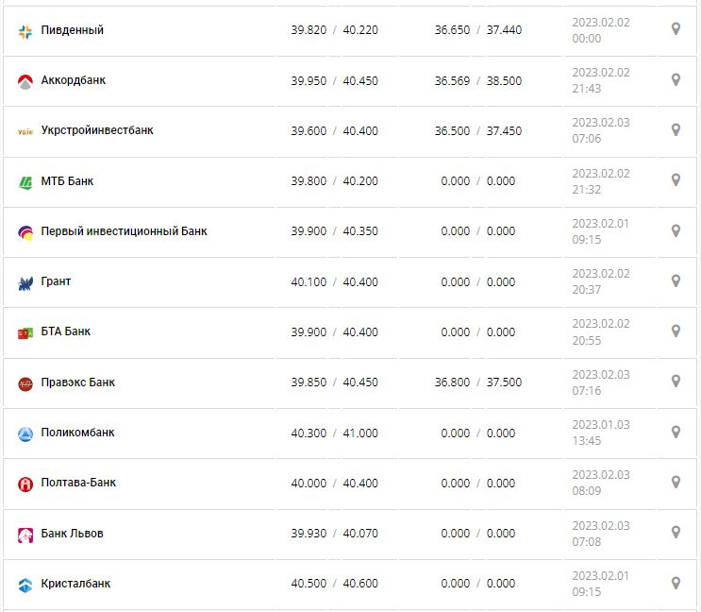This screenshot has width=701, height=612.
Task: Open map pin for Банк Львов
Action: point(676,532)
